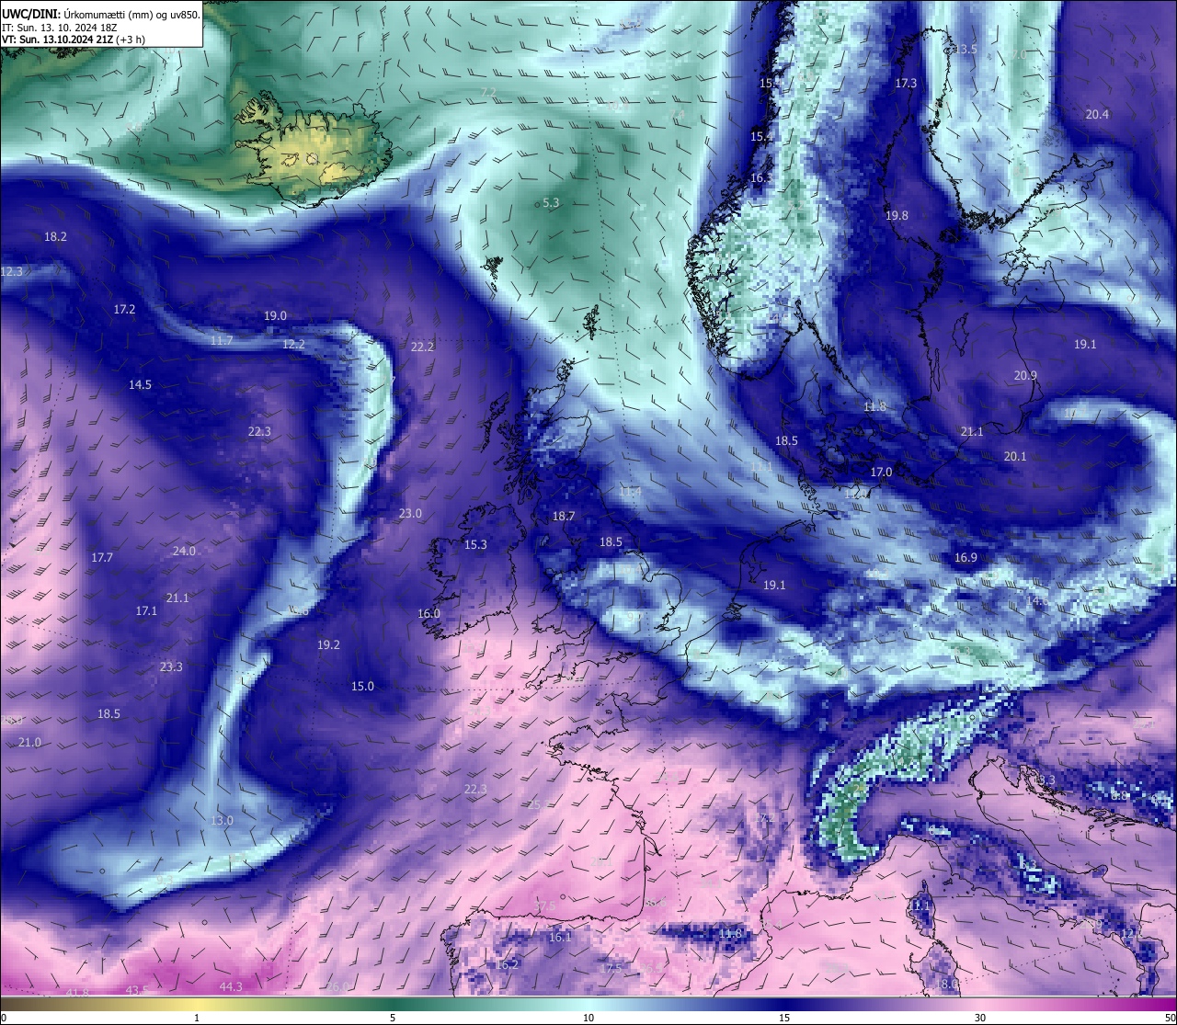Select the 16.9 value label

[x=966, y=558]
